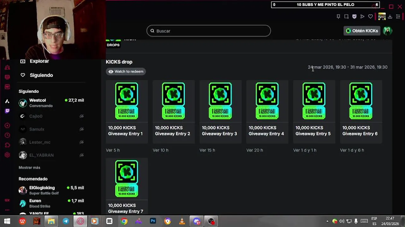
Task: Go to Siguiendo in Kick sidebar
Action: (37, 75)
